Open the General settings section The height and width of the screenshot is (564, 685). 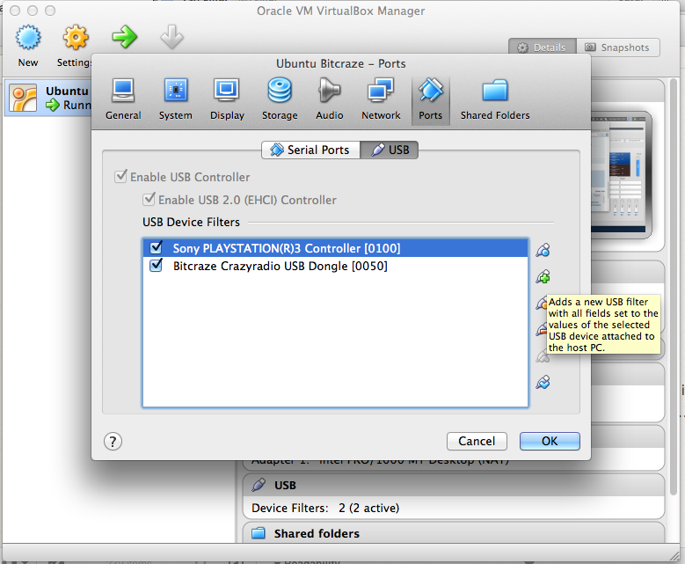click(123, 99)
